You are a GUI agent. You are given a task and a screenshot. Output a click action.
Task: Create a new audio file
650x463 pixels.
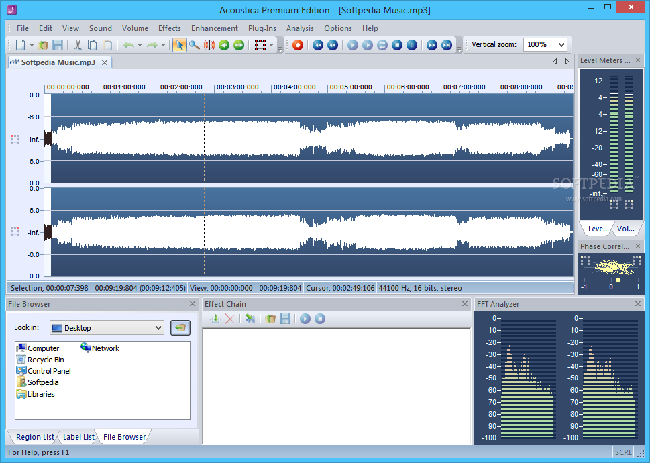[x=20, y=45]
